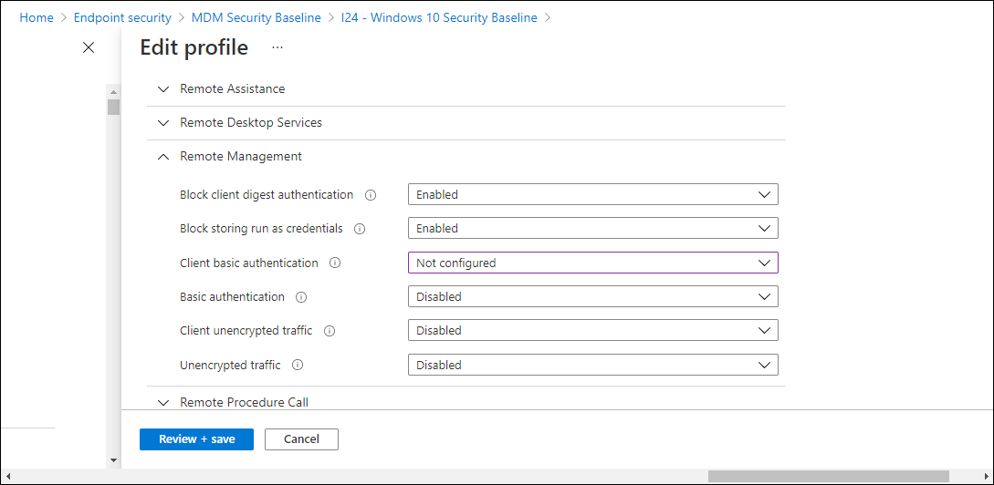Click Review + save button
The image size is (994, 485).
[x=196, y=439]
